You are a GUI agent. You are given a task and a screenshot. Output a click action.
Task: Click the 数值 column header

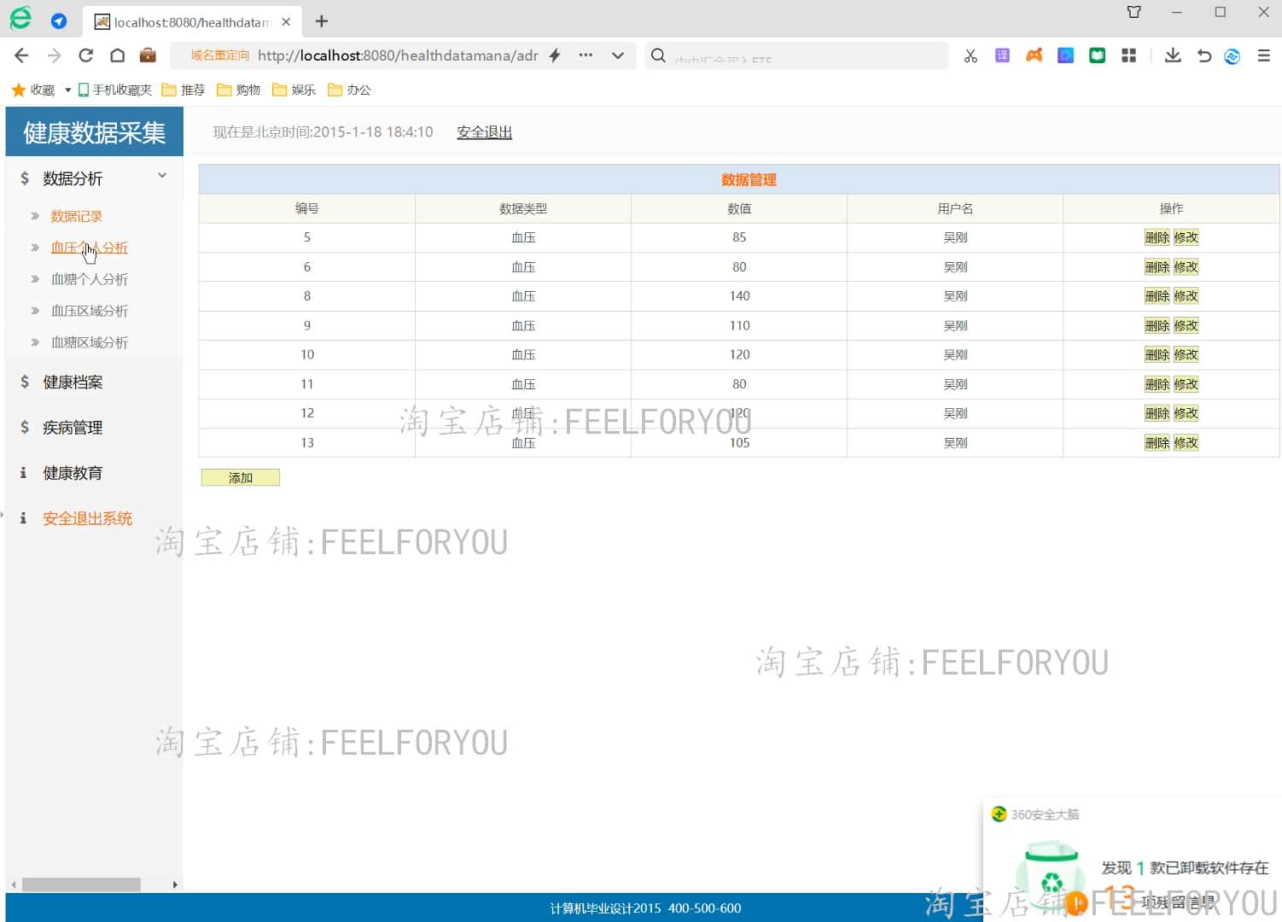pos(739,208)
